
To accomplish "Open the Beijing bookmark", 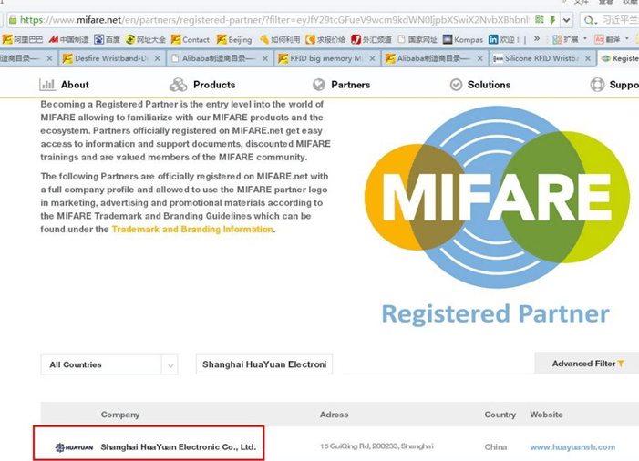I will 234,39.
